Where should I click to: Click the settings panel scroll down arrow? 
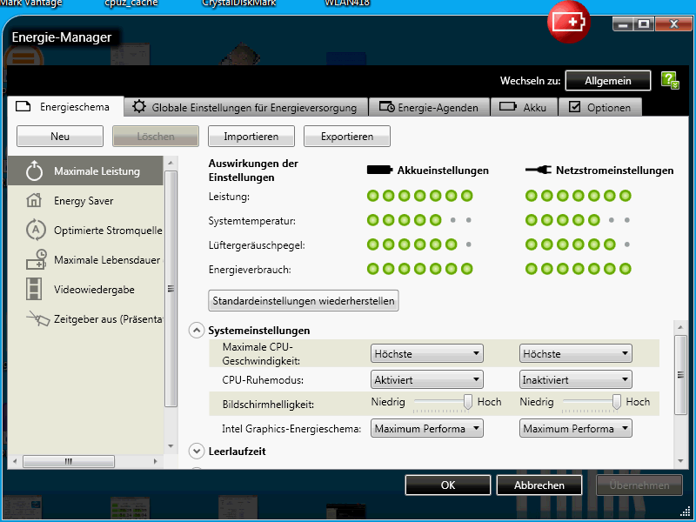[680, 461]
